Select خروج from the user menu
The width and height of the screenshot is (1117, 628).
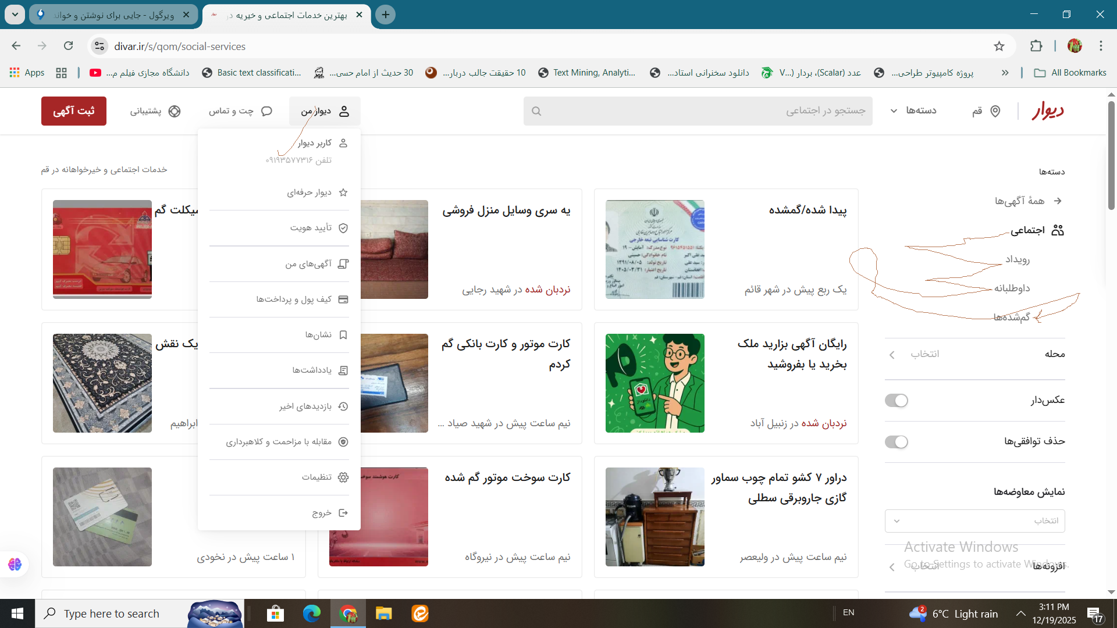323,513
